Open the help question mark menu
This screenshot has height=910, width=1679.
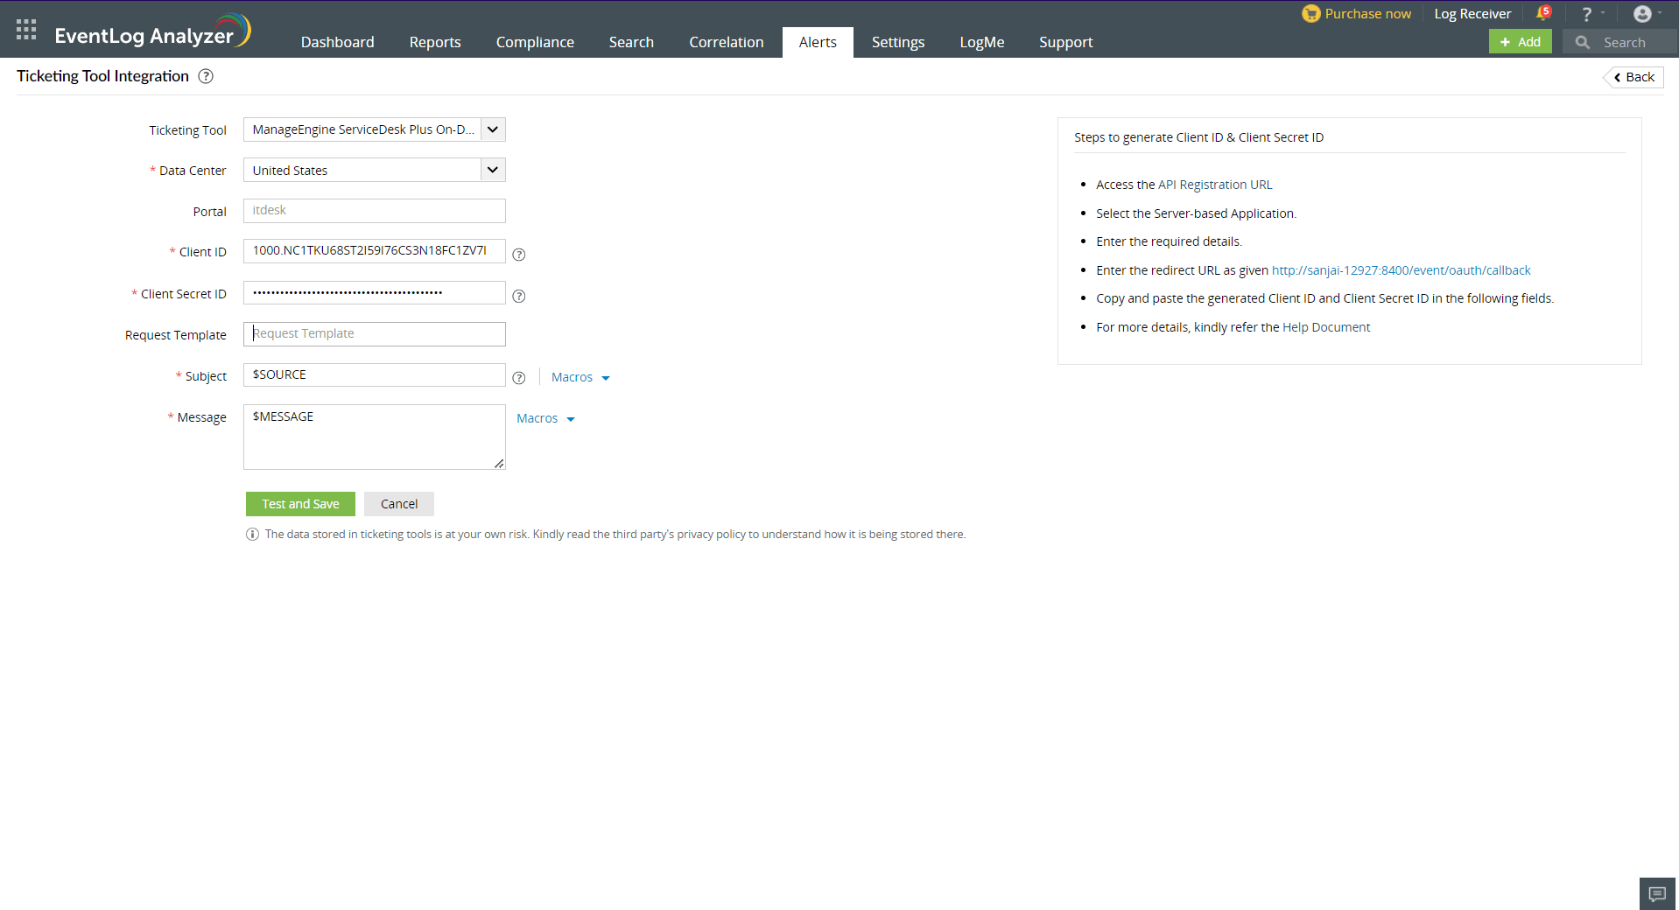pyautogui.click(x=1586, y=14)
